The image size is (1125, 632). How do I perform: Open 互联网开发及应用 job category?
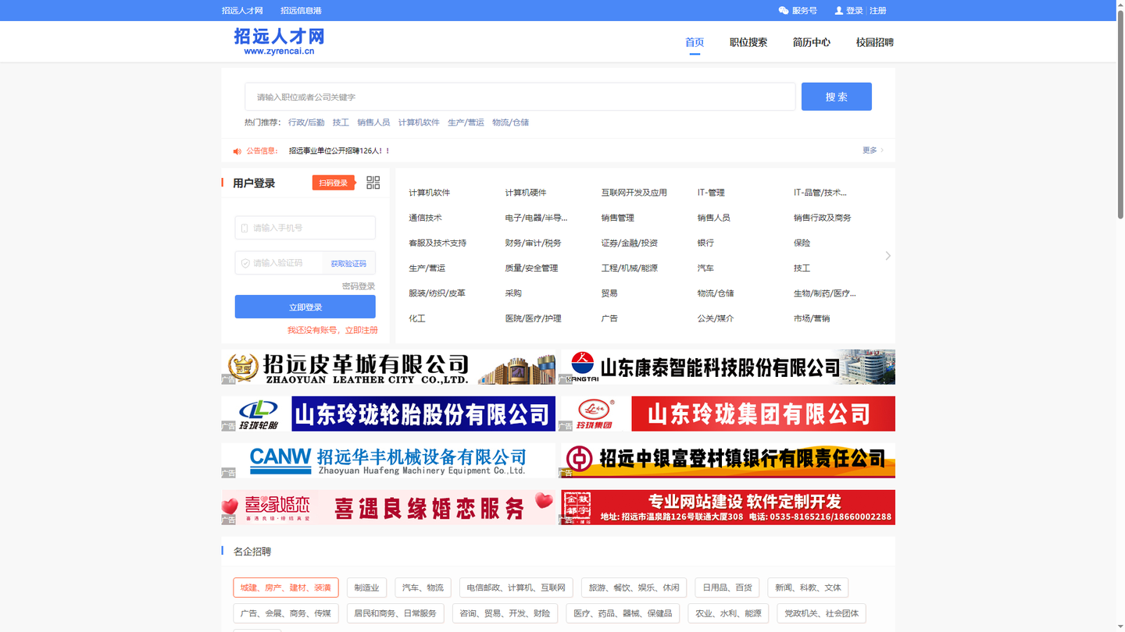click(634, 193)
